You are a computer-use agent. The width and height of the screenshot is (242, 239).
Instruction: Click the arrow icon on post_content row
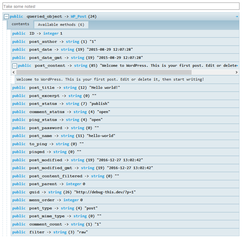tap(237, 66)
